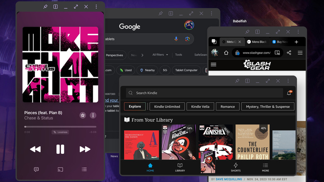Click the Search Kindle field

[204, 93]
